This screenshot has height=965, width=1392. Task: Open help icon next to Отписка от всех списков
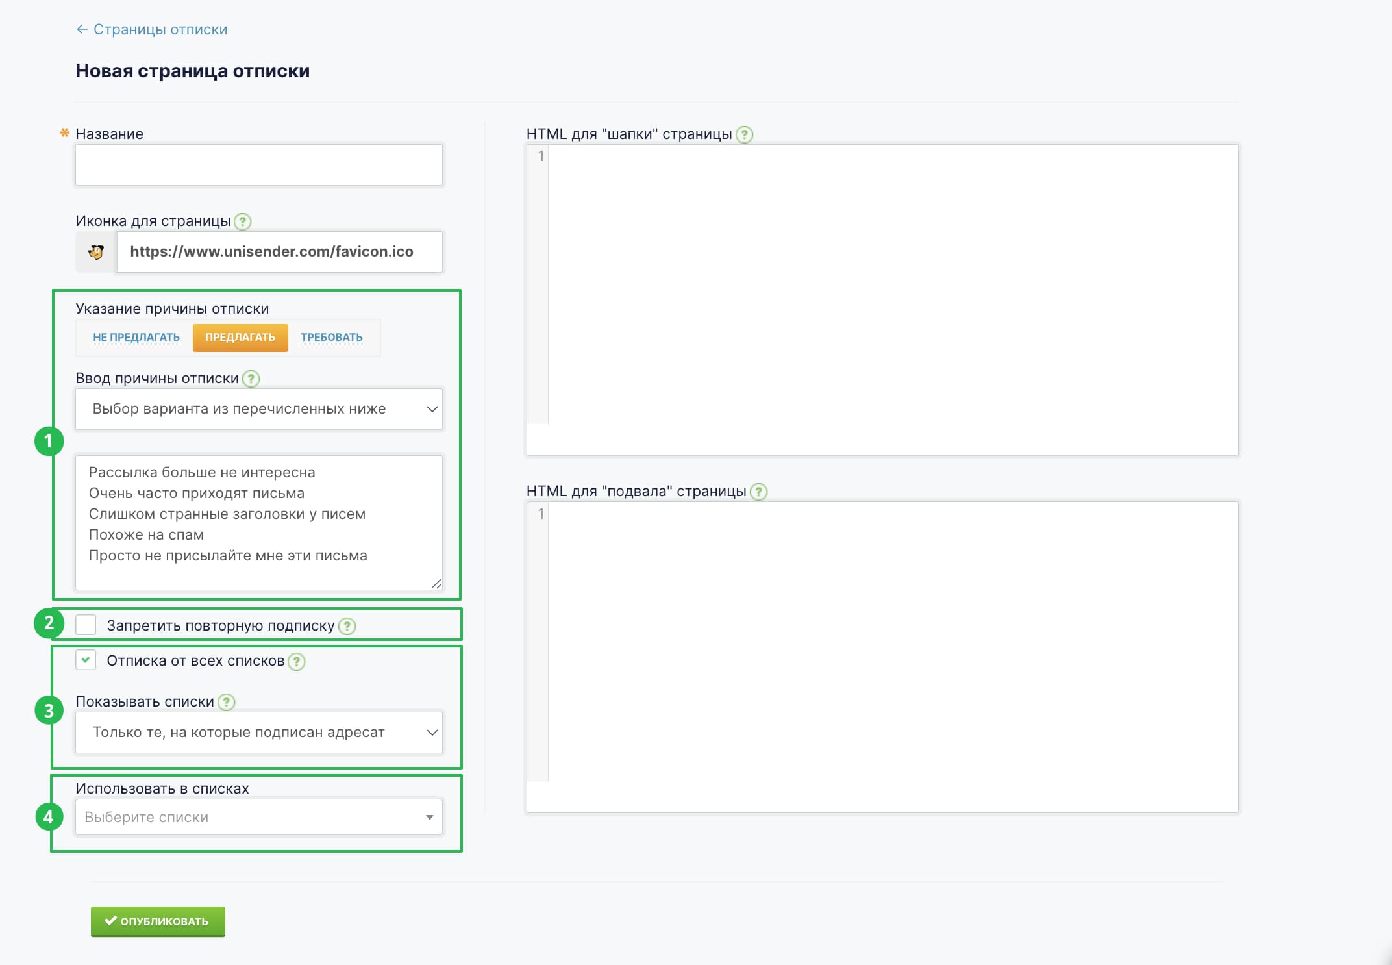(297, 662)
